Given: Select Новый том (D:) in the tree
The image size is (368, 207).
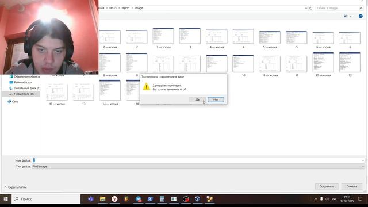Looking at the screenshot, I should tap(22, 94).
